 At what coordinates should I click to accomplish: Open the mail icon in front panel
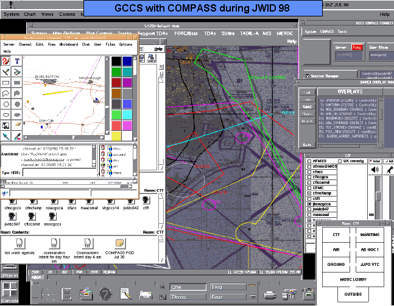pos(146,294)
